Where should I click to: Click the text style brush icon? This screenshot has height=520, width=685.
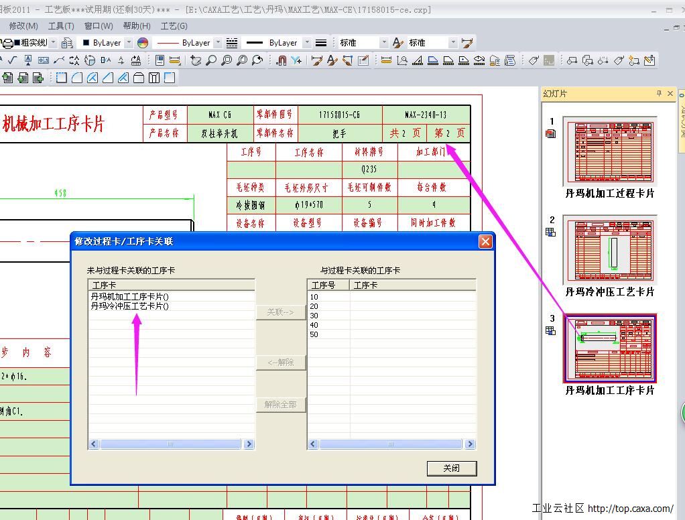(x=398, y=43)
